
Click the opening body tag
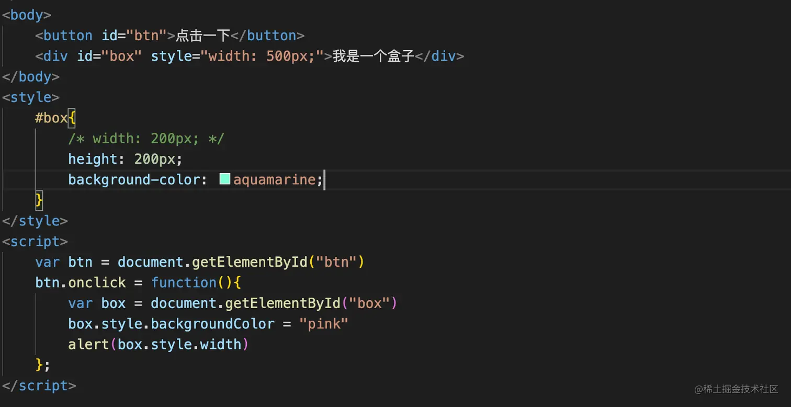(x=27, y=15)
